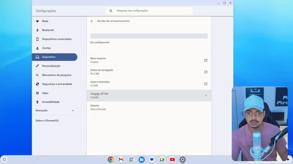The image size is (293, 164).
Task: Expand the Avançado section arrow
Action: tap(73, 111)
